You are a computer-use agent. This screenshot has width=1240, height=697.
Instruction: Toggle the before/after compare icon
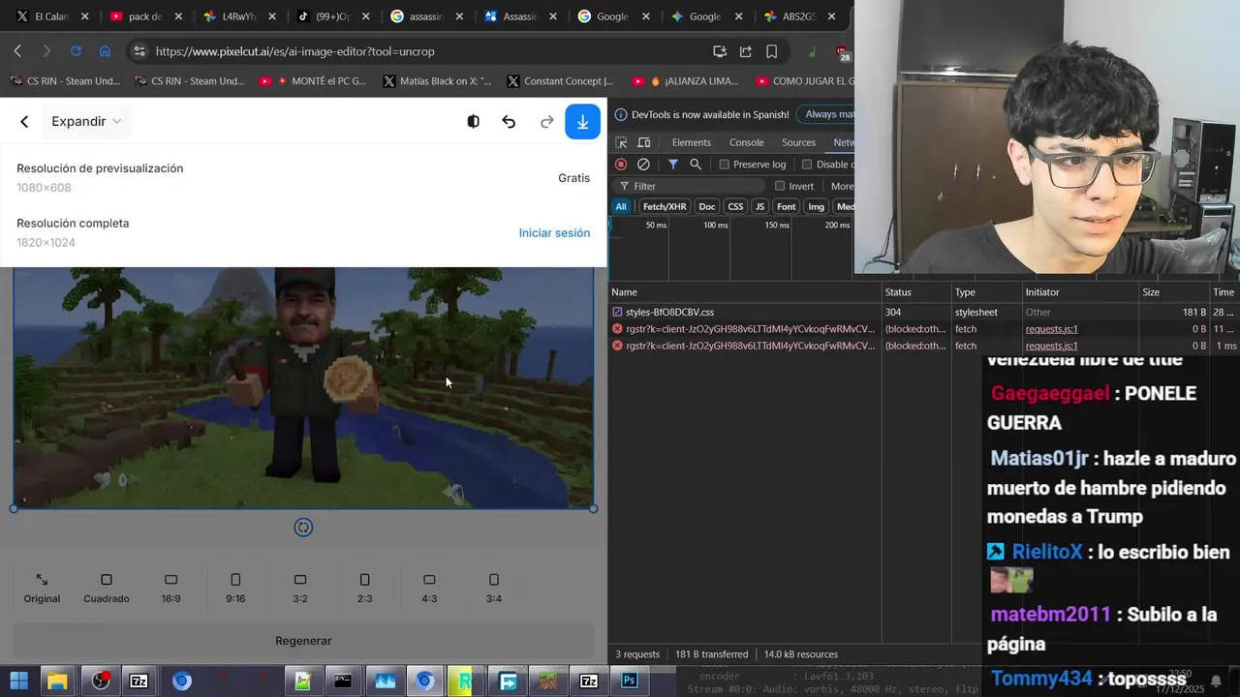(473, 122)
